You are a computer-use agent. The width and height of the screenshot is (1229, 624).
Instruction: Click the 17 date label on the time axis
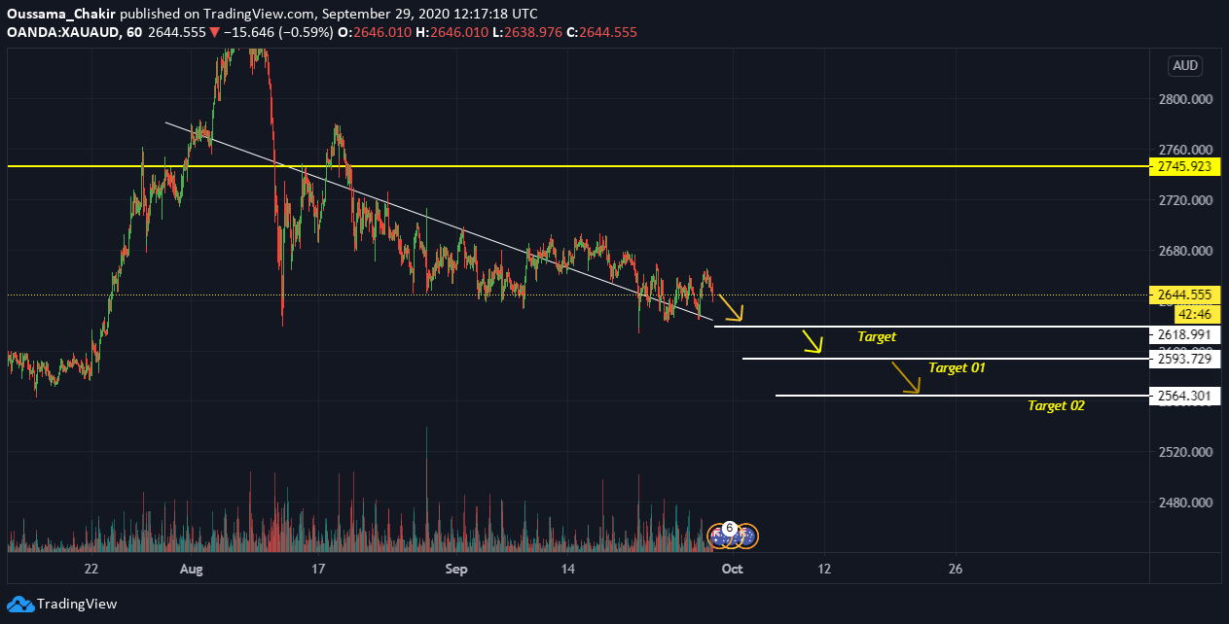click(x=317, y=570)
